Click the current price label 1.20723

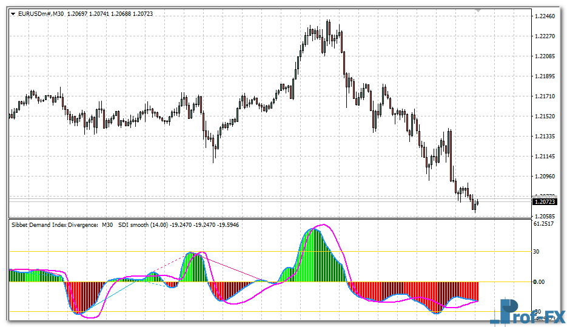point(545,201)
